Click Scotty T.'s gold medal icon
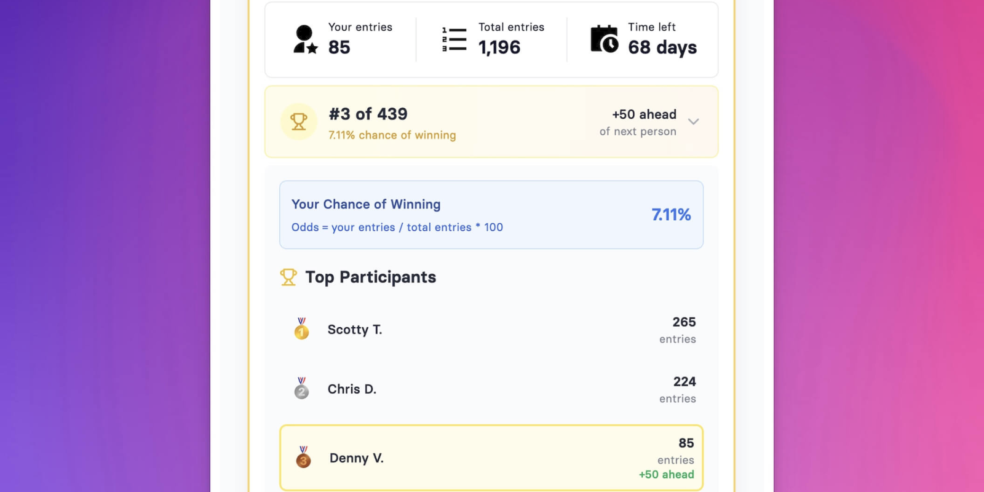 (x=301, y=329)
